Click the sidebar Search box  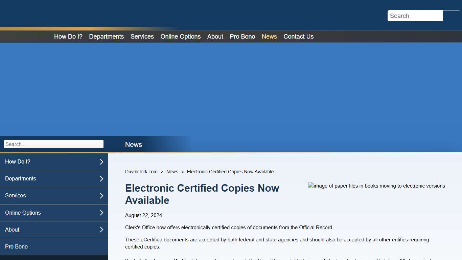click(53, 144)
